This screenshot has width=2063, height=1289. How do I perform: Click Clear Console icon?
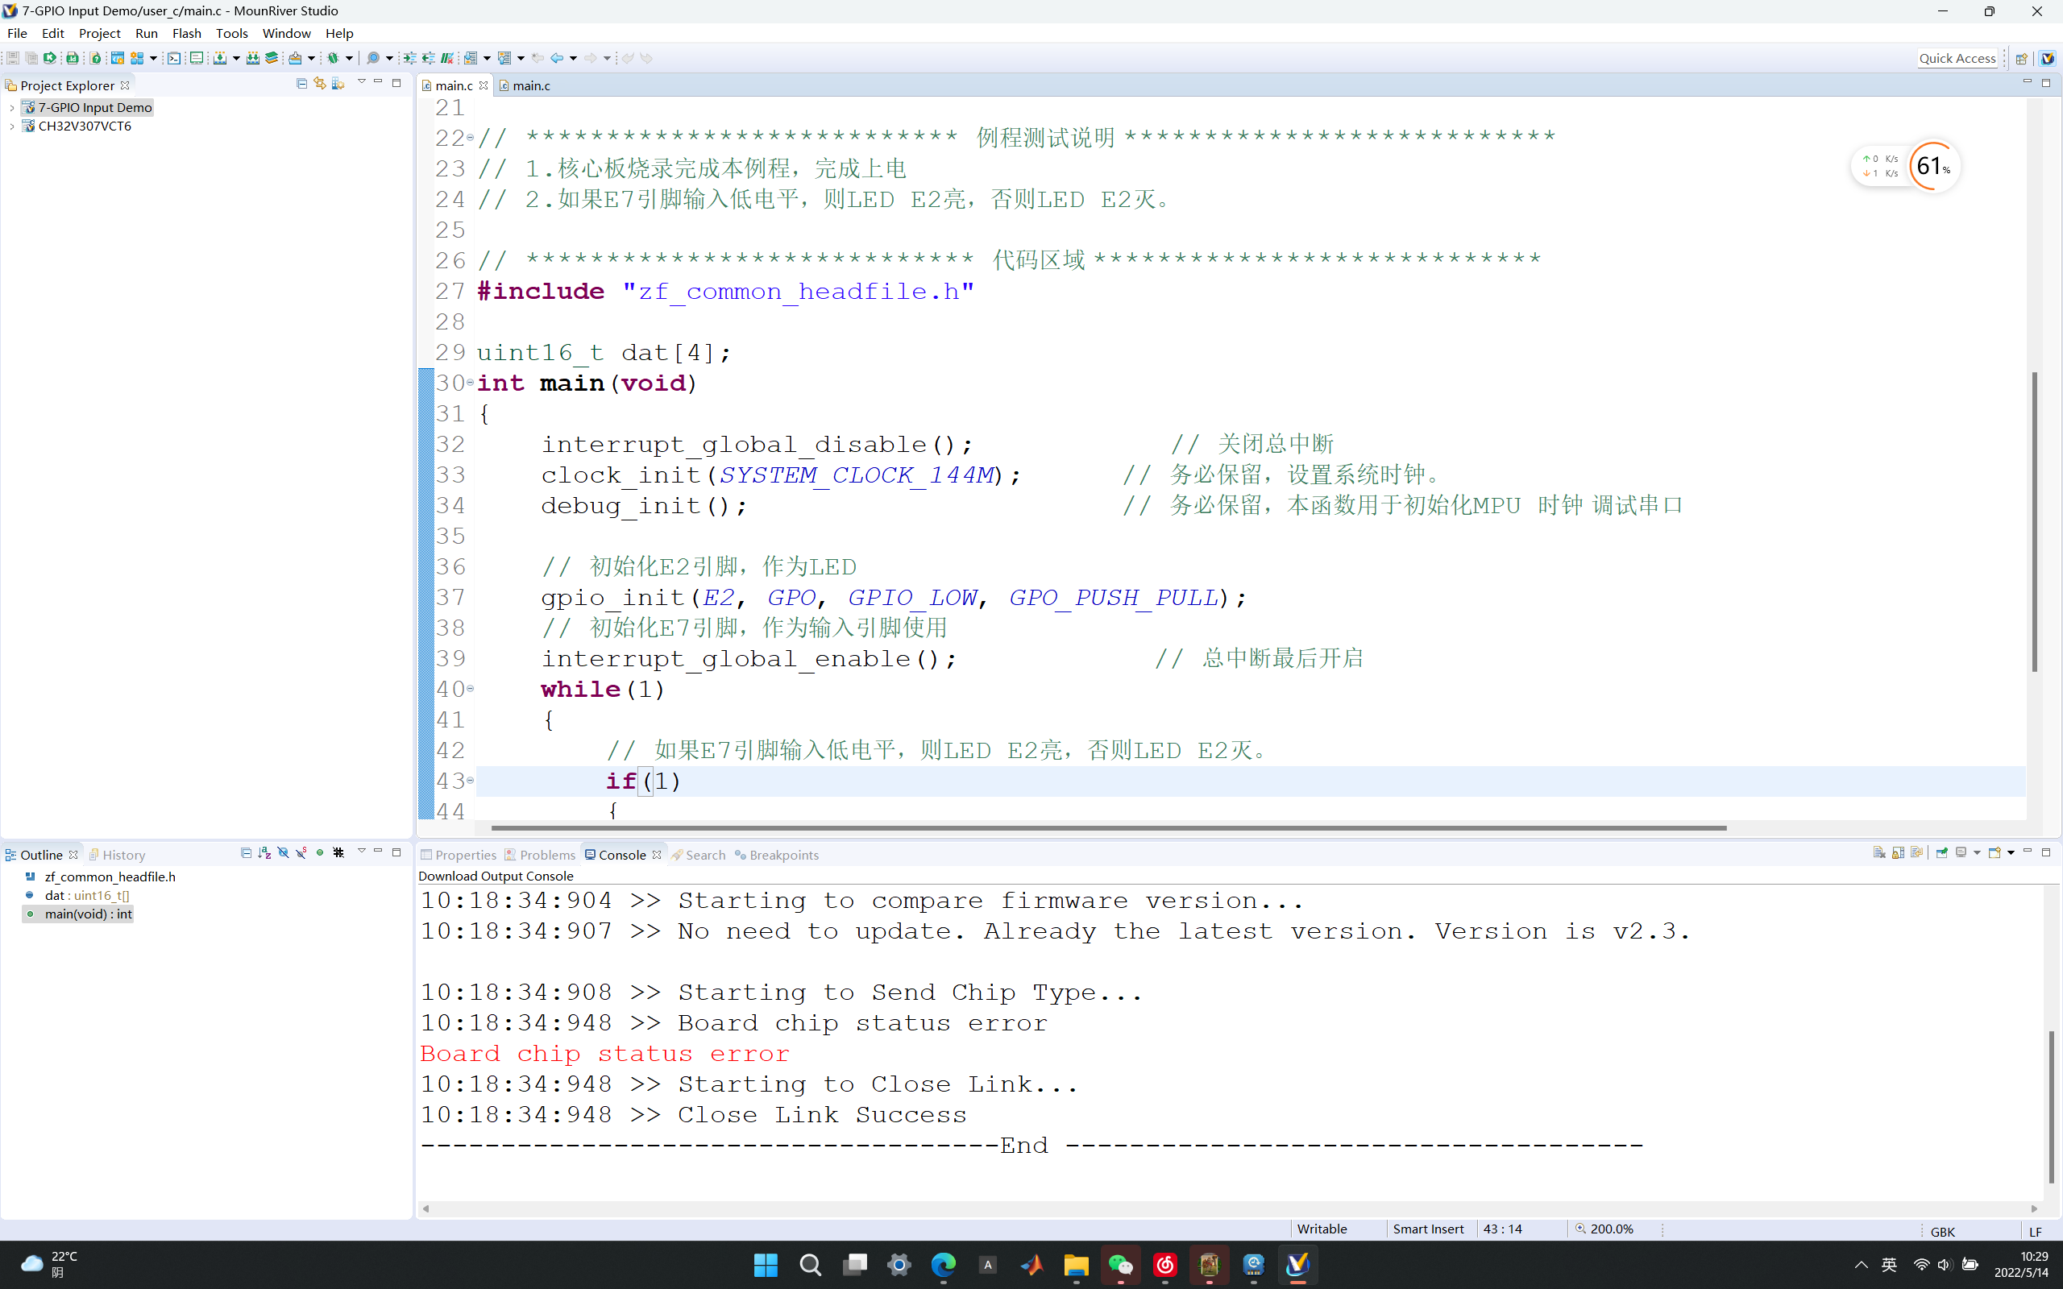[x=1879, y=852]
